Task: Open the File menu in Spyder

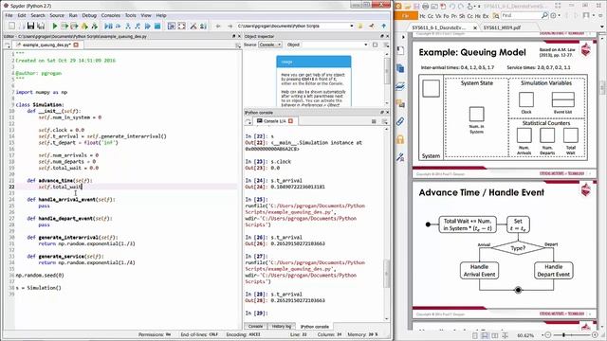Action: pyautogui.click(x=9, y=15)
